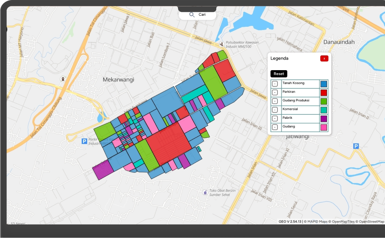Close the Legenda panel with red x
385x238 pixels.
(x=324, y=58)
